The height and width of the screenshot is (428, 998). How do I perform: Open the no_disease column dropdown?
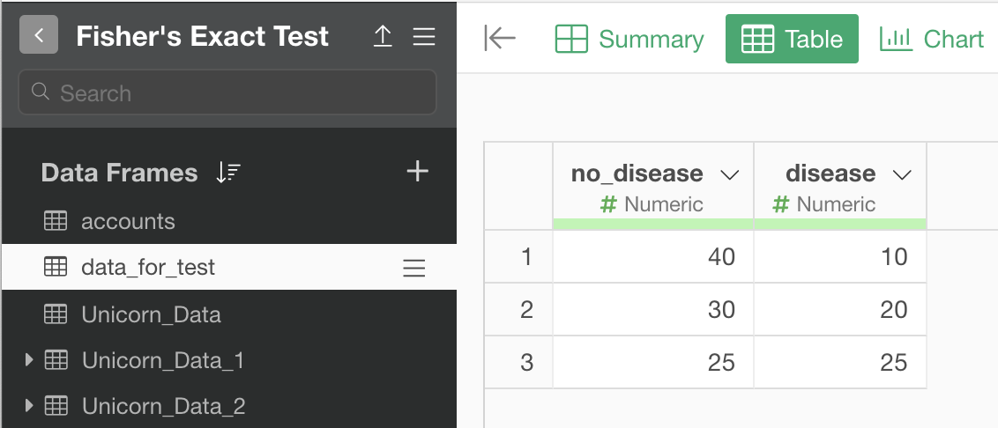coord(729,174)
